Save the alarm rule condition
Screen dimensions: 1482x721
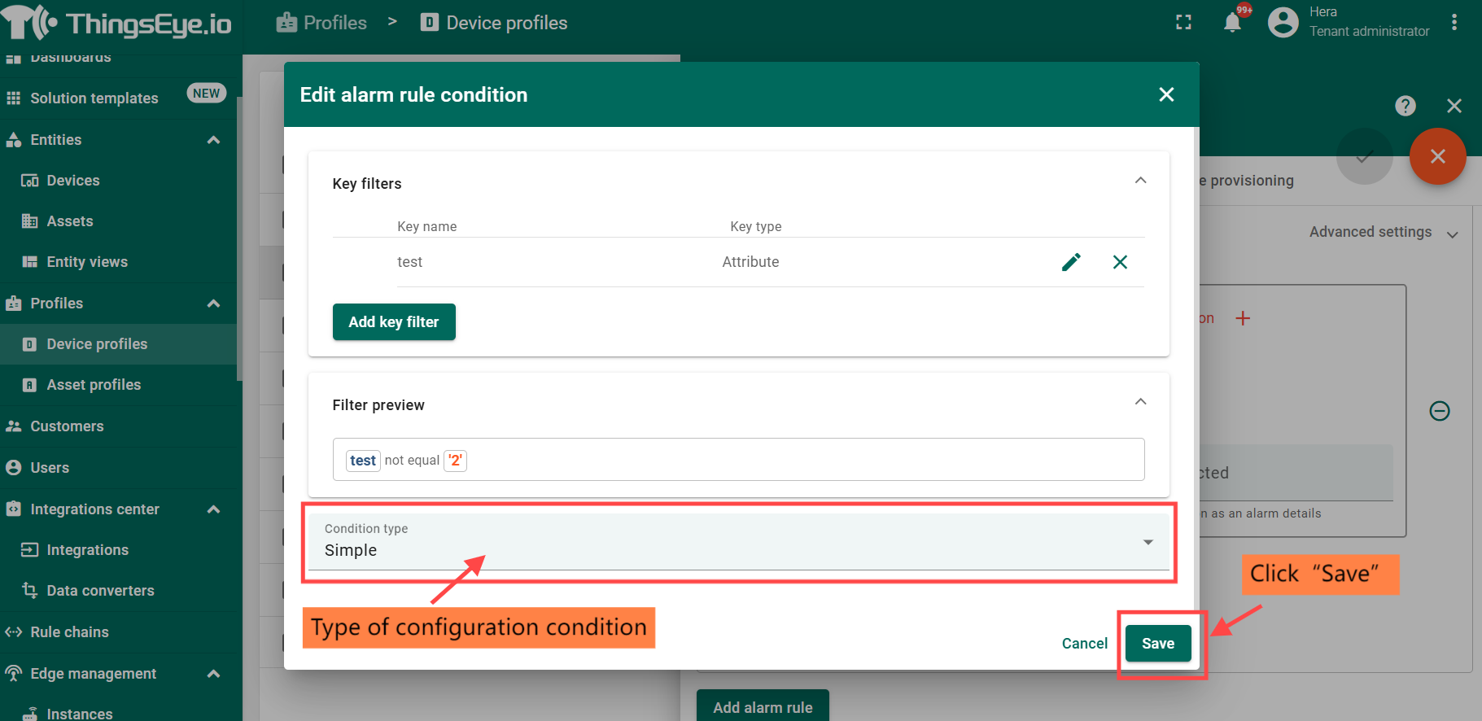1157,644
